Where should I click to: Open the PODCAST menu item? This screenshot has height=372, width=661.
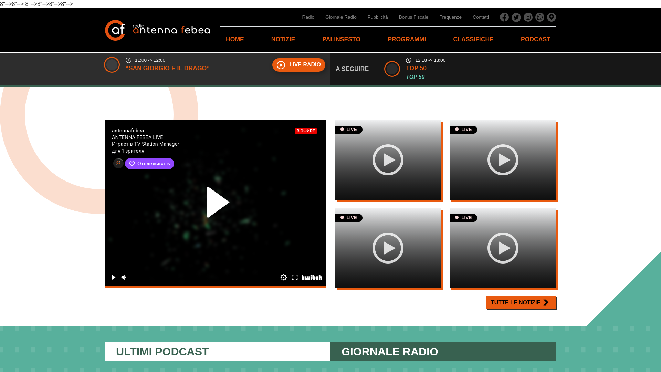(535, 39)
